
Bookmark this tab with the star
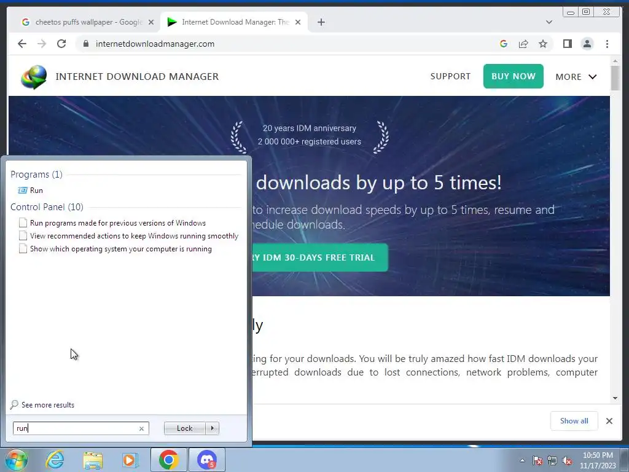pyautogui.click(x=543, y=44)
